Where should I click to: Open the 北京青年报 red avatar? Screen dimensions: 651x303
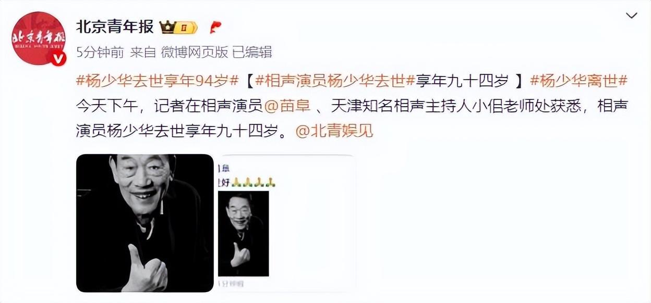[x=39, y=38]
